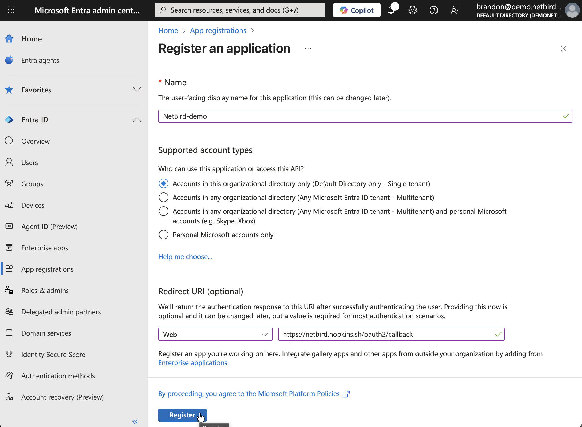Open Enterprise apps in the sidebar
The height and width of the screenshot is (427, 582).
pyautogui.click(x=44, y=248)
